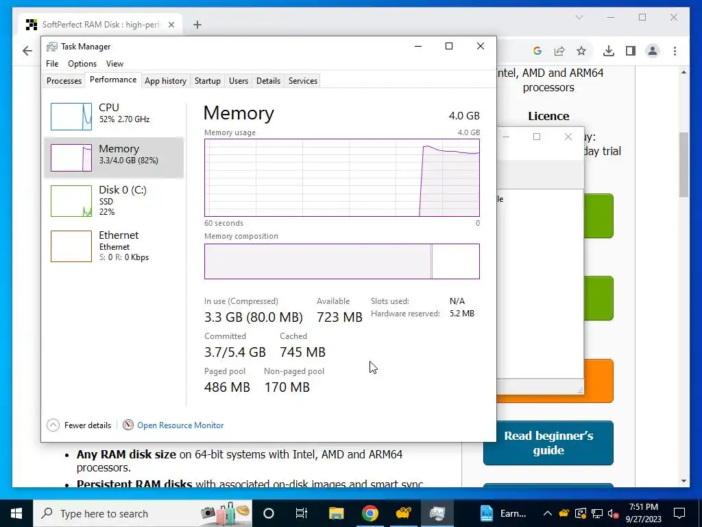
Task: Open a new Chrome tab with plus
Action: (x=197, y=25)
